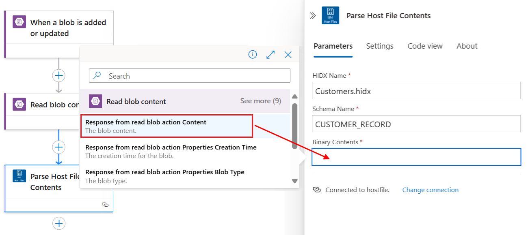This screenshot has width=528, height=235.
Task: Expand the dynamic content popup to full view
Action: [x=270, y=54]
